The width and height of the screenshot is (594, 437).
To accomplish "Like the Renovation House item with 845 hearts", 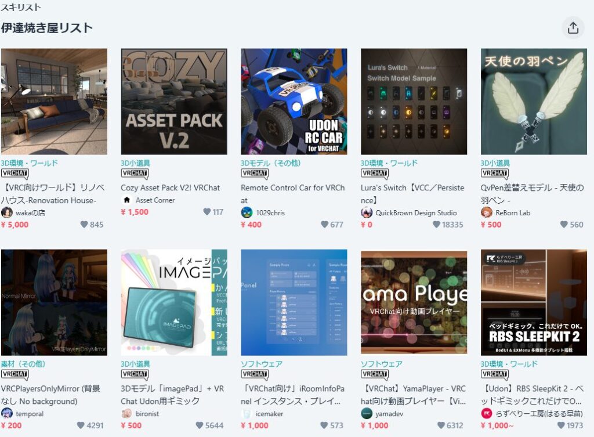I will 84,225.
